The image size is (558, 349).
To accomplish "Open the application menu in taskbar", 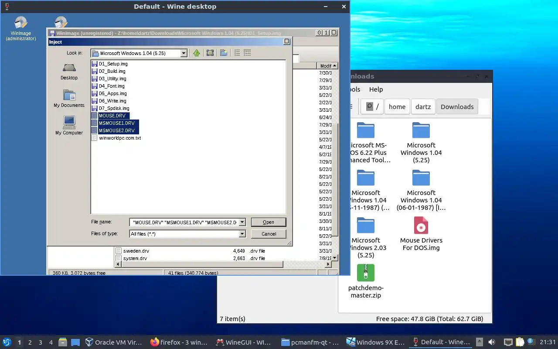I will coord(7,342).
